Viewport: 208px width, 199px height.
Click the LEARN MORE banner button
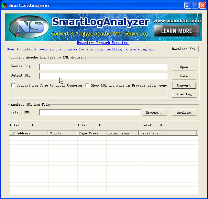tap(177, 31)
